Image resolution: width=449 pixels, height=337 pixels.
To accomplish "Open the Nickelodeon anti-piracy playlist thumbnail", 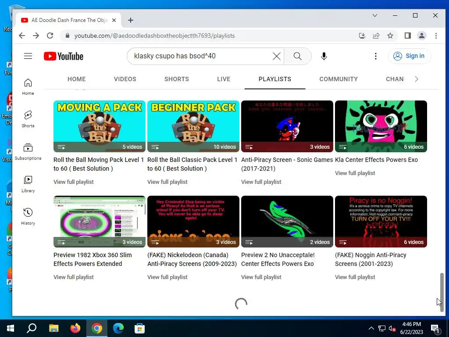I will pyautogui.click(x=193, y=222).
